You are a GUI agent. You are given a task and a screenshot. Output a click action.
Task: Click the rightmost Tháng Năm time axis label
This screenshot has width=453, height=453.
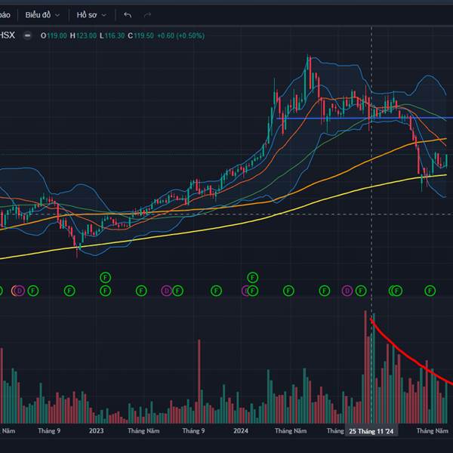point(432,431)
